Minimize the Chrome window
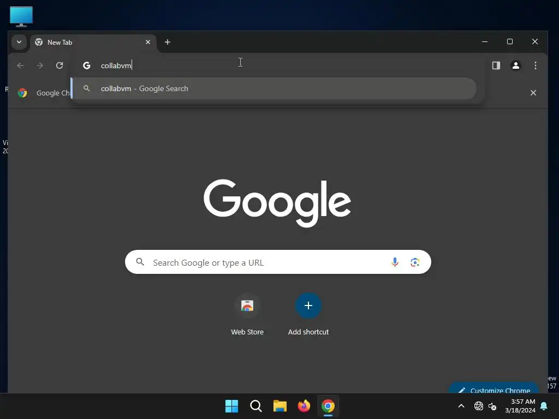The image size is (559, 419). pos(485,41)
